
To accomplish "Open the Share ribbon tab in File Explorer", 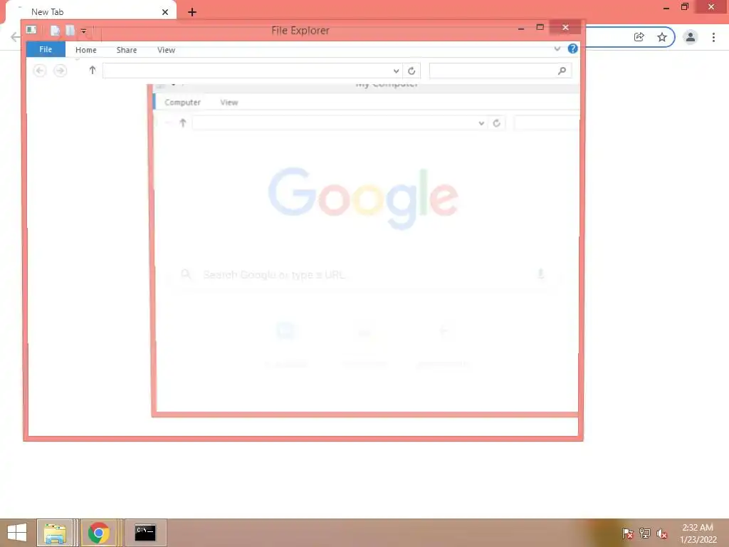I will 127,50.
